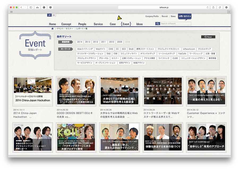Image resolution: width=239 pixels, height=169 pixels.
Task: Enable the FabCafe keyword filter
Action: (182, 54)
